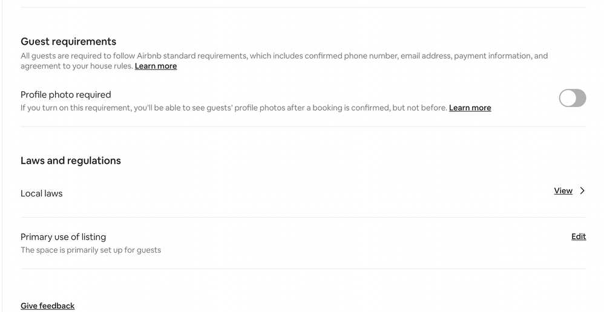The height and width of the screenshot is (312, 604).
Task: Click the white knob of the profile photo switch
Action: click(568, 98)
